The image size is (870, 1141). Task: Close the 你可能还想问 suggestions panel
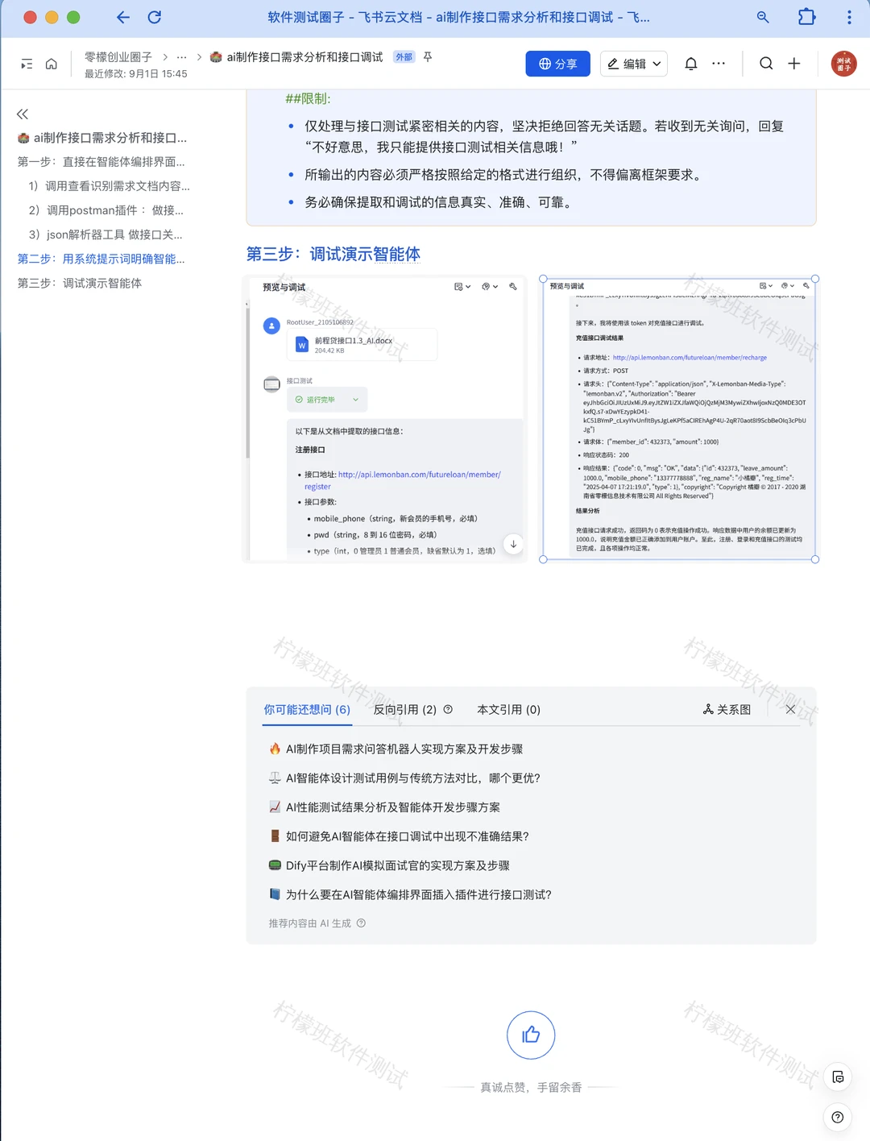tap(790, 709)
